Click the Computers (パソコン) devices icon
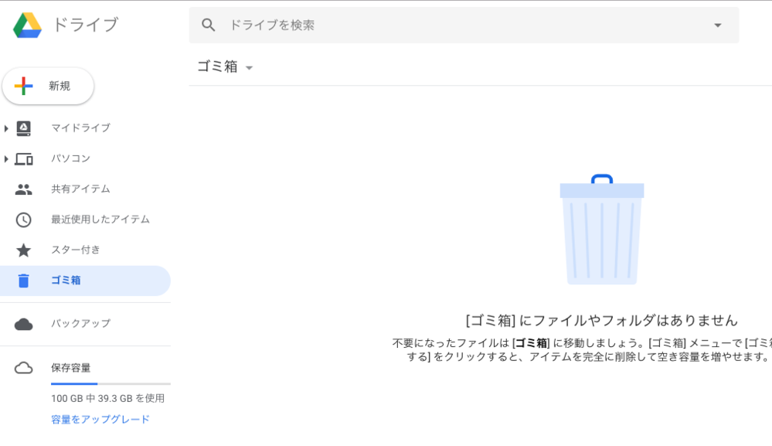This screenshot has width=772, height=446. tap(24, 159)
